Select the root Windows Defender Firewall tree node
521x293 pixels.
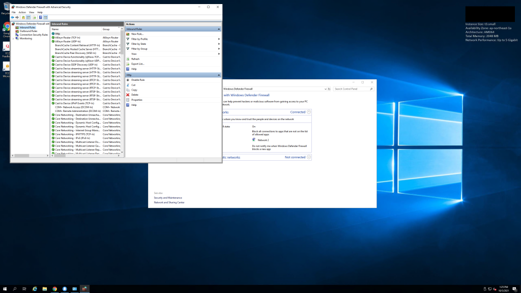point(32,24)
